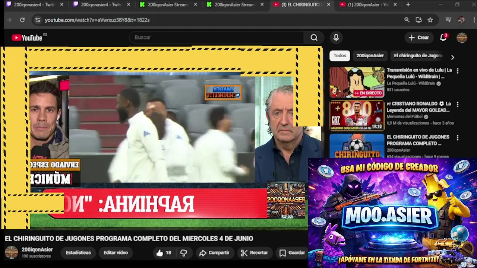Viewport: 477px width, 268px height.
Task: Select the Todos filter chip
Action: point(339,56)
